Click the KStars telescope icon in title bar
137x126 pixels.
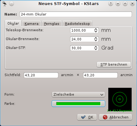(4, 4)
